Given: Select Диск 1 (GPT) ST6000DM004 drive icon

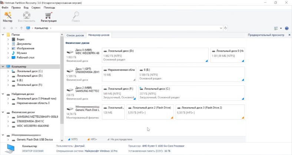Looking at the screenshot, I should click(x=70, y=71).
